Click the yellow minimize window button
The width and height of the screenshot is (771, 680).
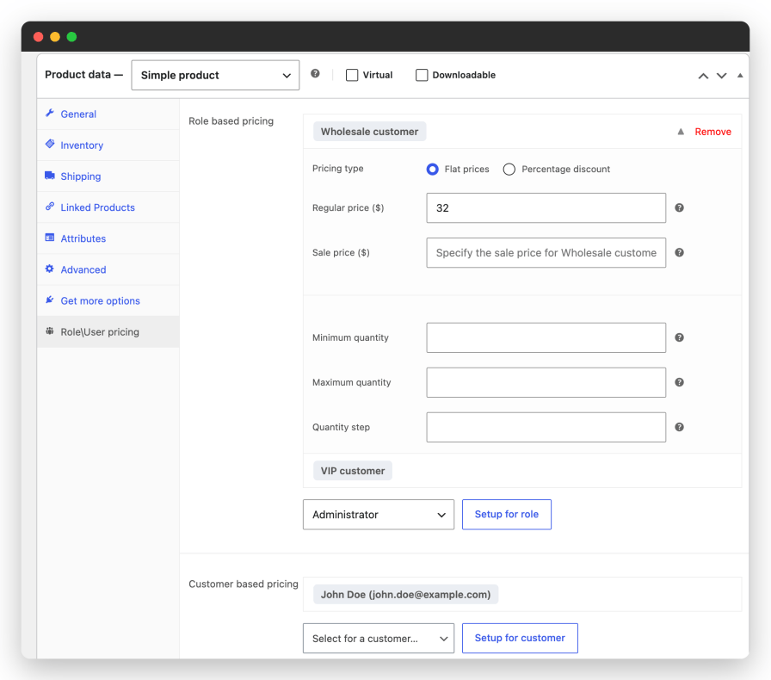click(55, 37)
